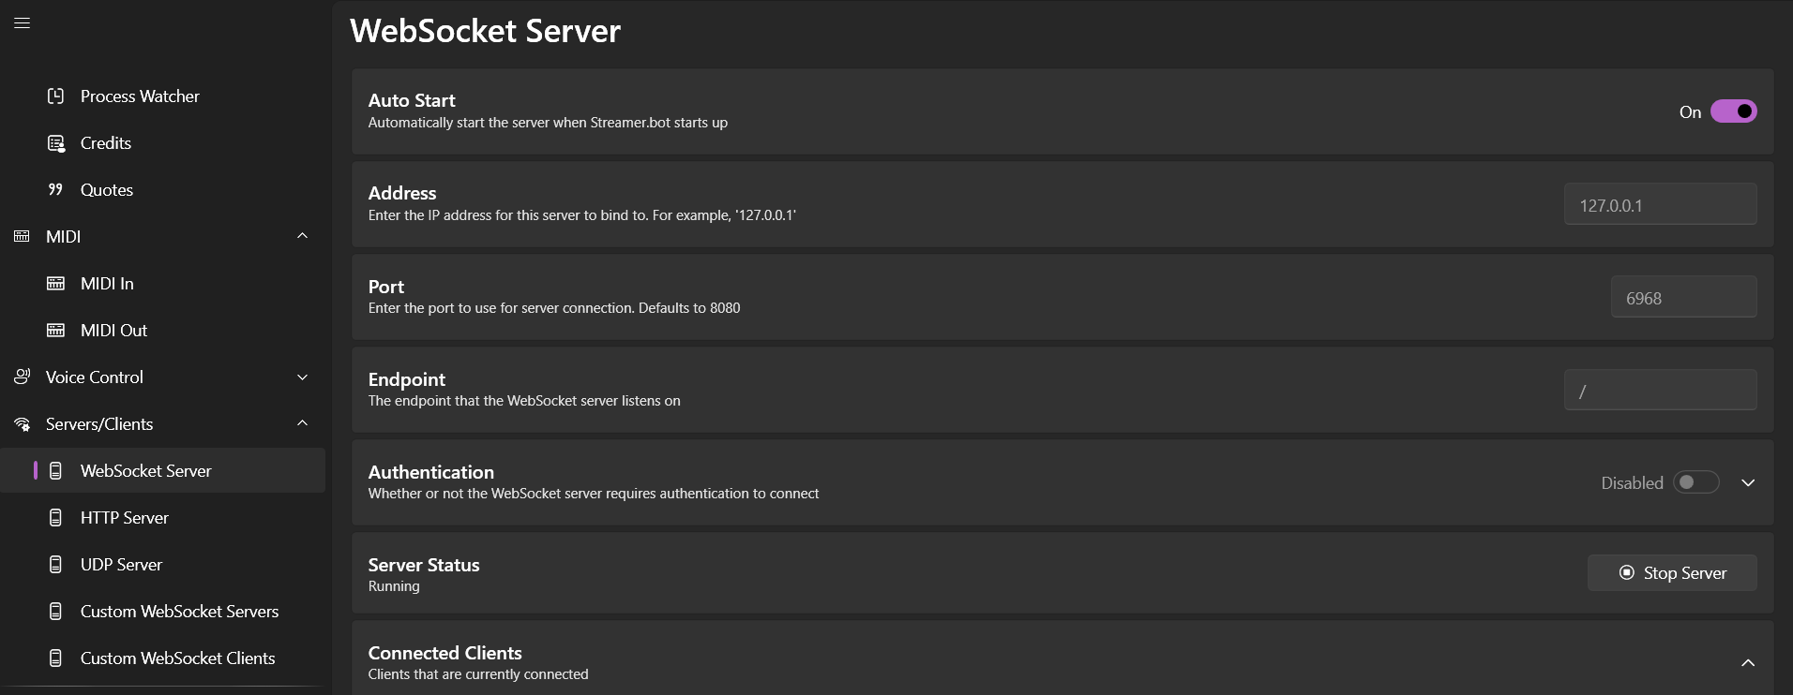Click the Custom WebSocket Clients icon
Viewport: 1793px width, 695px height.
point(56,658)
